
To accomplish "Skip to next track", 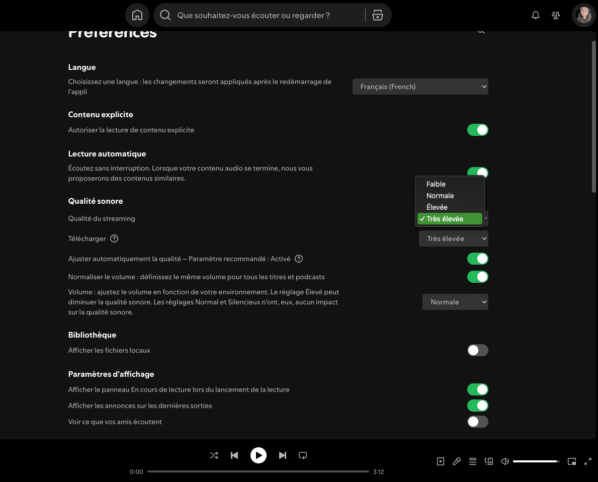I will pos(283,455).
